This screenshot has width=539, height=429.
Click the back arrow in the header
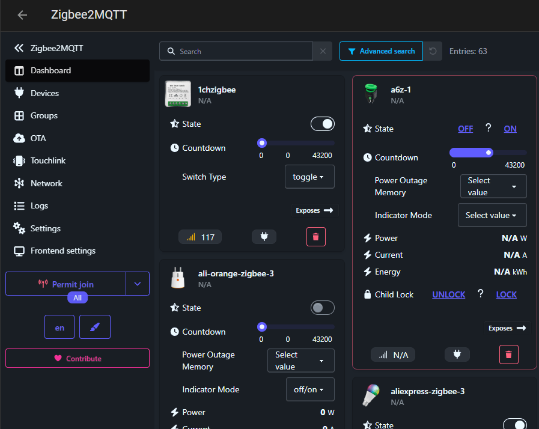click(22, 15)
